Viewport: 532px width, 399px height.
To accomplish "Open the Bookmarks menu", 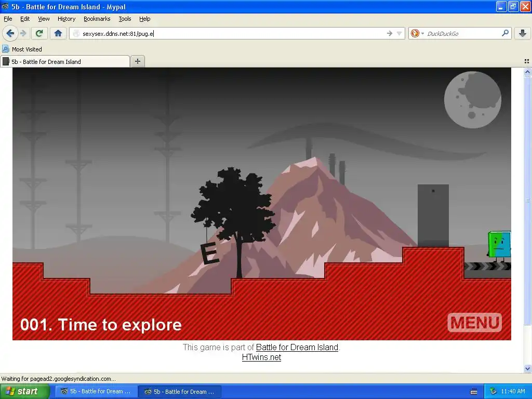I will pyautogui.click(x=97, y=19).
